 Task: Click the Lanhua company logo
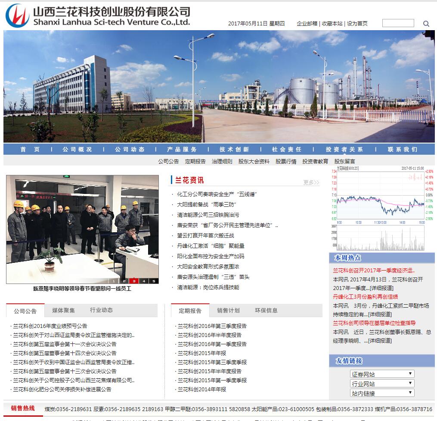17,16
